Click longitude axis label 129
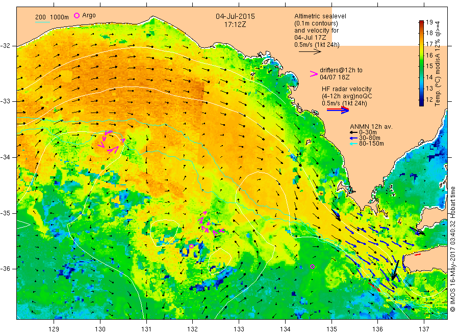Viewport: 459px width, 336px height. (x=54, y=329)
